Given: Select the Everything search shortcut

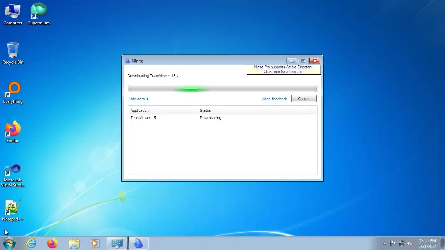Looking at the screenshot, I should pos(13,92).
